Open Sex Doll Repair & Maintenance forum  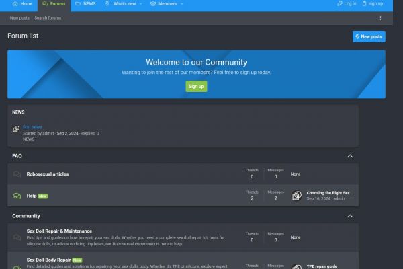[x=59, y=231]
